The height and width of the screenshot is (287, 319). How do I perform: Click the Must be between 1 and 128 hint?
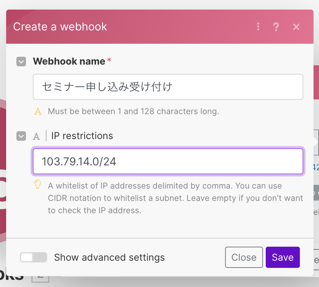pos(134,111)
